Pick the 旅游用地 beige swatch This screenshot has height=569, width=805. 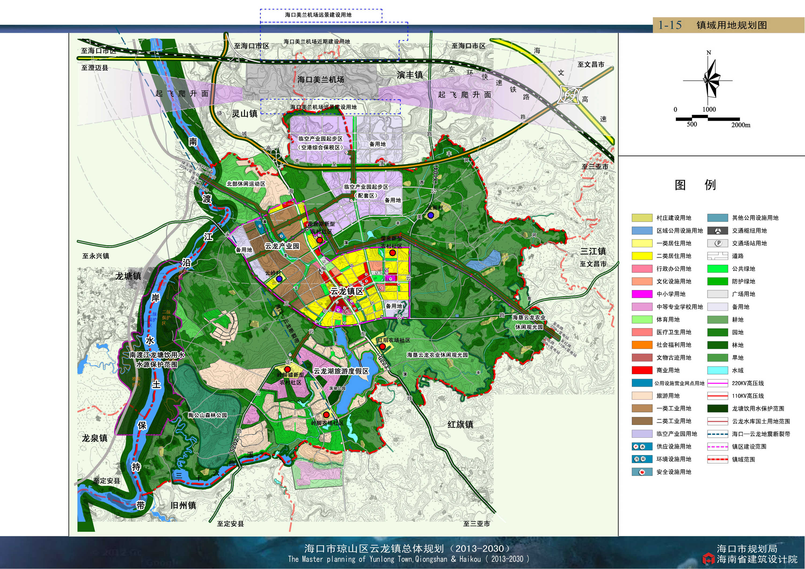coord(642,396)
